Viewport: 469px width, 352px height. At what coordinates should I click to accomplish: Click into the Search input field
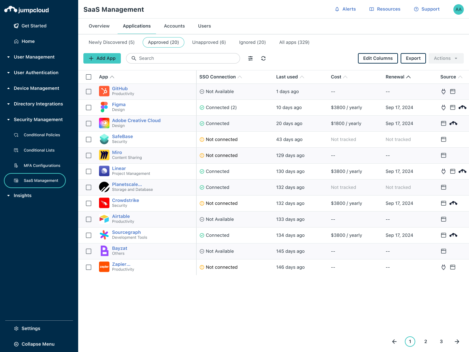click(186, 58)
